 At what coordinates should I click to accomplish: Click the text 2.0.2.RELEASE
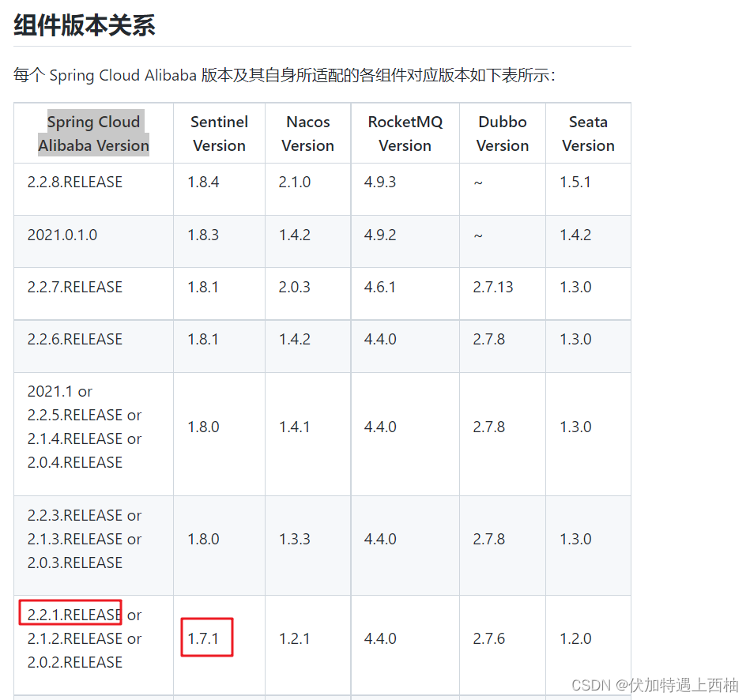click(74, 663)
